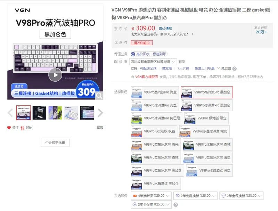Screen dimensions: 278x211
Task: Pick the V98Pro蓝莓冰淇淋 海盐 variant
Action: 208,157
